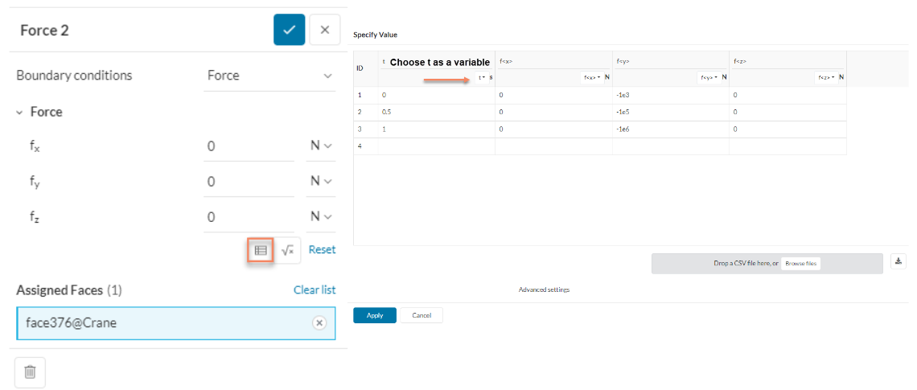Image resolution: width=917 pixels, height=390 pixels.
Task: Download the table as CSV
Action: tap(898, 261)
